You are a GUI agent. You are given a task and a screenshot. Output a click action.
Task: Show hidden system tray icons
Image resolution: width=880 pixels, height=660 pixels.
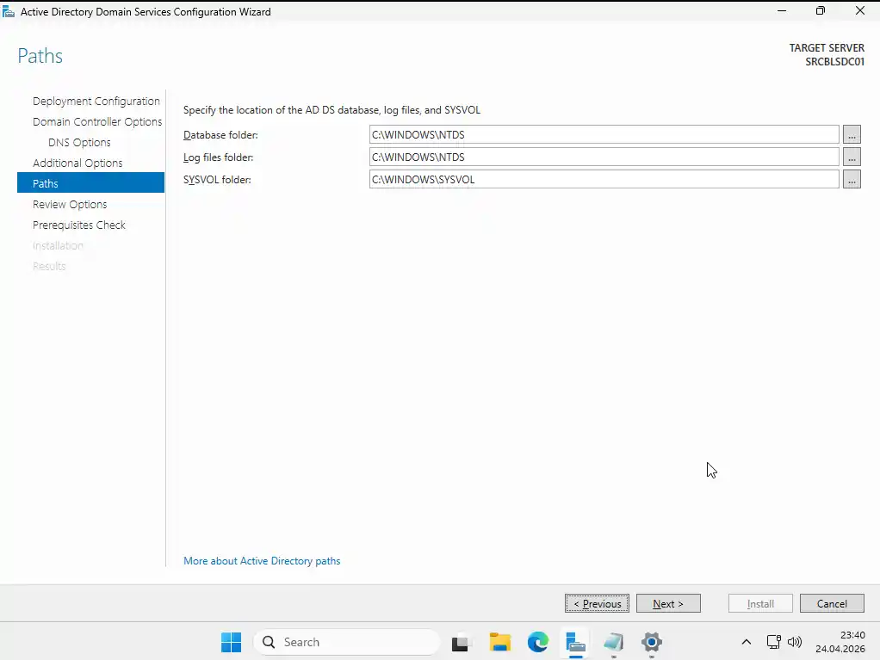[747, 642]
